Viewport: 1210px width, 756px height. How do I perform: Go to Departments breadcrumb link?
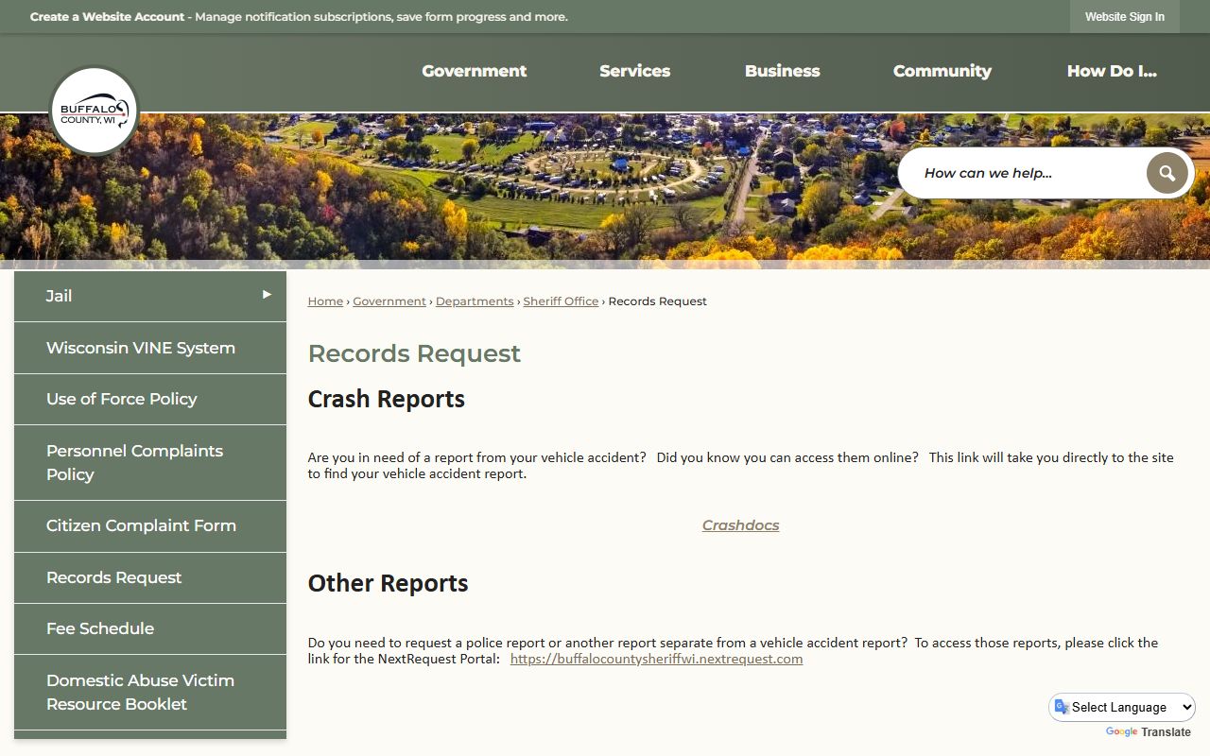tap(475, 301)
